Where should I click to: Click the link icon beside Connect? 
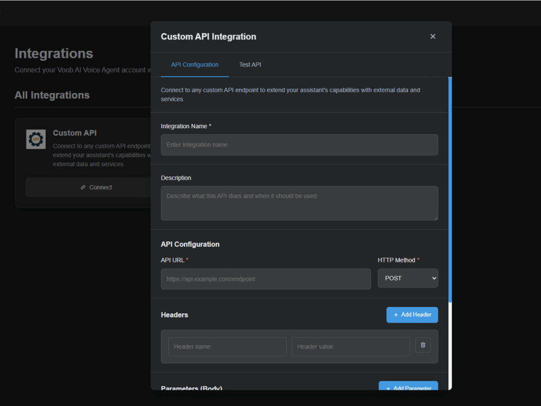click(83, 187)
